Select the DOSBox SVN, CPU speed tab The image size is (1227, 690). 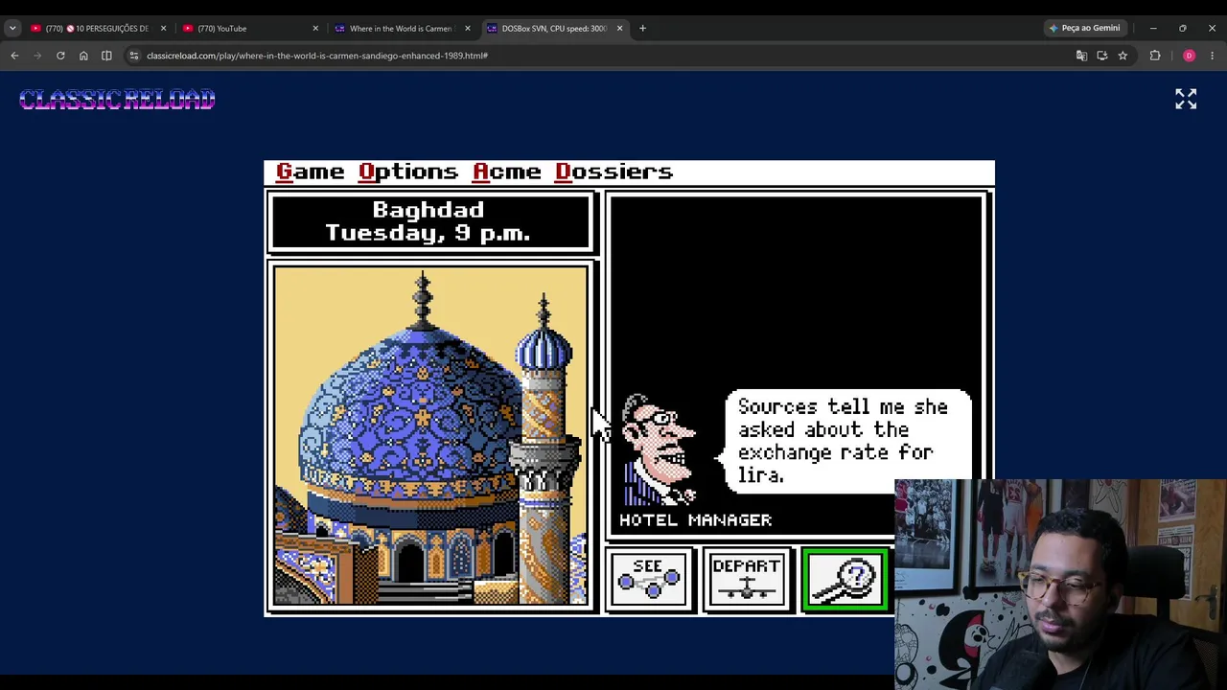(554, 29)
